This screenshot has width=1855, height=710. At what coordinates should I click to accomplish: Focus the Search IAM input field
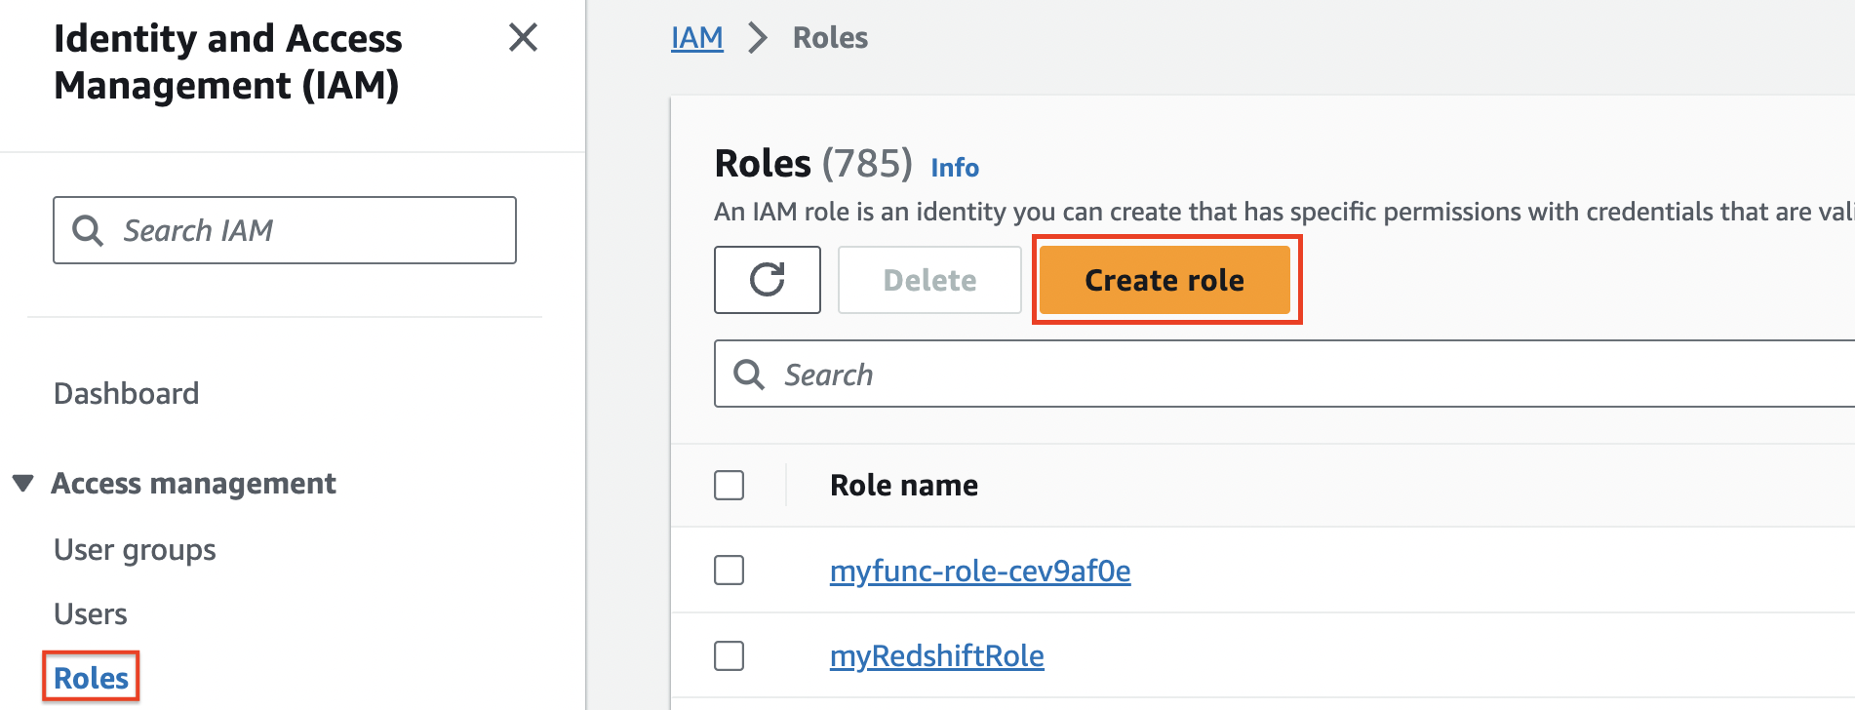(x=285, y=230)
